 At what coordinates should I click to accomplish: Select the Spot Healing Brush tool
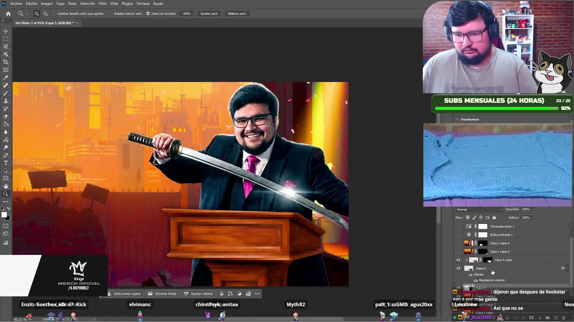[6, 85]
